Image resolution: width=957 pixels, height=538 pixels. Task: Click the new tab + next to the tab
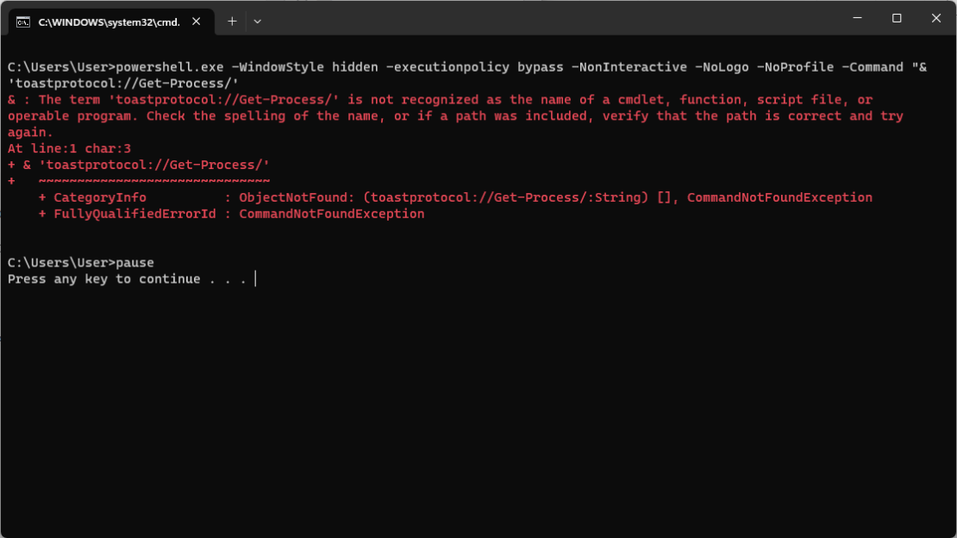pyautogui.click(x=231, y=21)
